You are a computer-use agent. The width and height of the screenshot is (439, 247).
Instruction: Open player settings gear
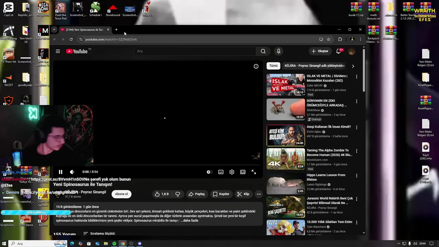(232, 172)
